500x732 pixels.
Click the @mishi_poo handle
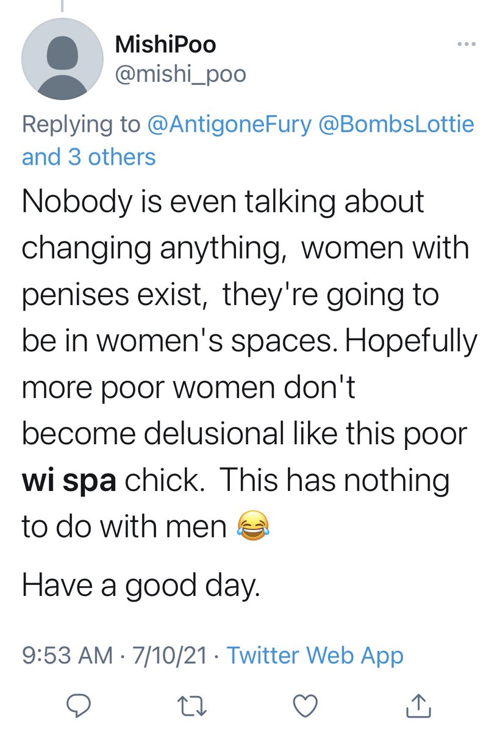(180, 74)
